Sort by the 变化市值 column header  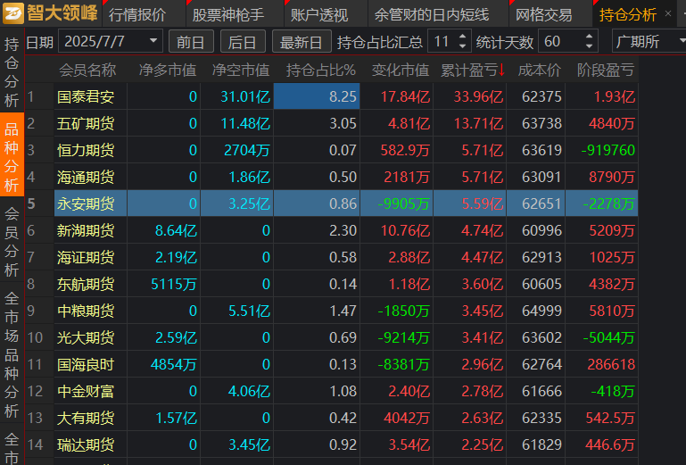coord(401,70)
